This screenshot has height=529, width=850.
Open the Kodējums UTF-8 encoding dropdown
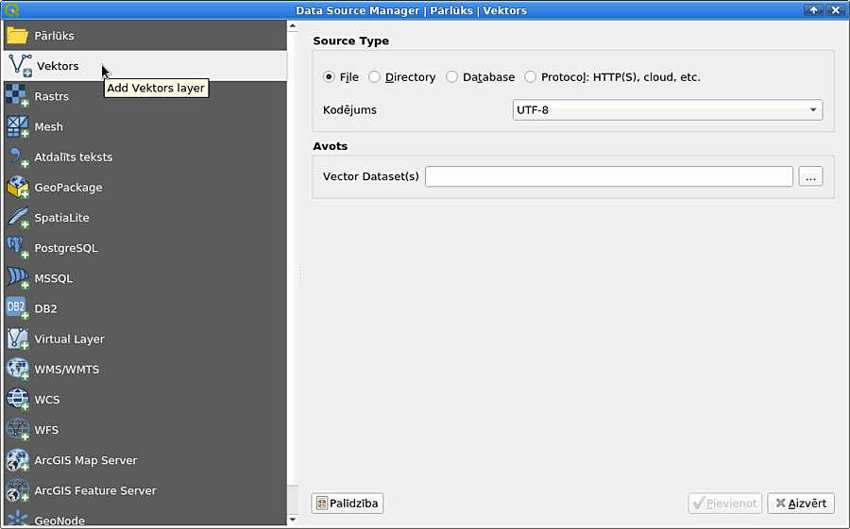[x=668, y=110]
